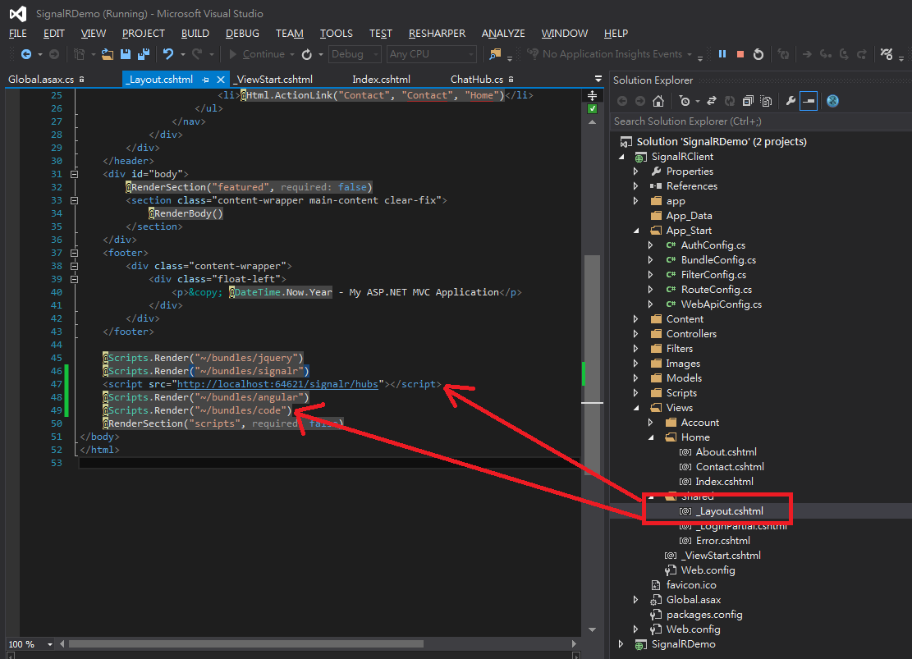Expand the Controllers folder node
912x659 pixels.
pos(636,334)
